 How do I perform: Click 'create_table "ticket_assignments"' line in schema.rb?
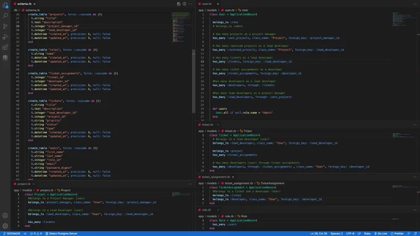coord(73,73)
